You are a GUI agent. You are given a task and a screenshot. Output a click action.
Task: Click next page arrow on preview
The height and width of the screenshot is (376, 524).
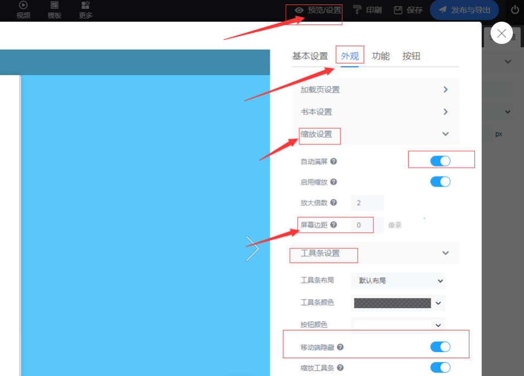pyautogui.click(x=253, y=248)
